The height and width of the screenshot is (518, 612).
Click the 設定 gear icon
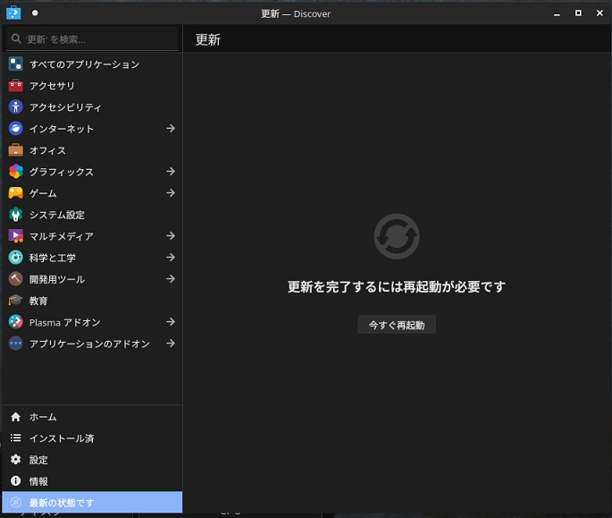[15, 460]
